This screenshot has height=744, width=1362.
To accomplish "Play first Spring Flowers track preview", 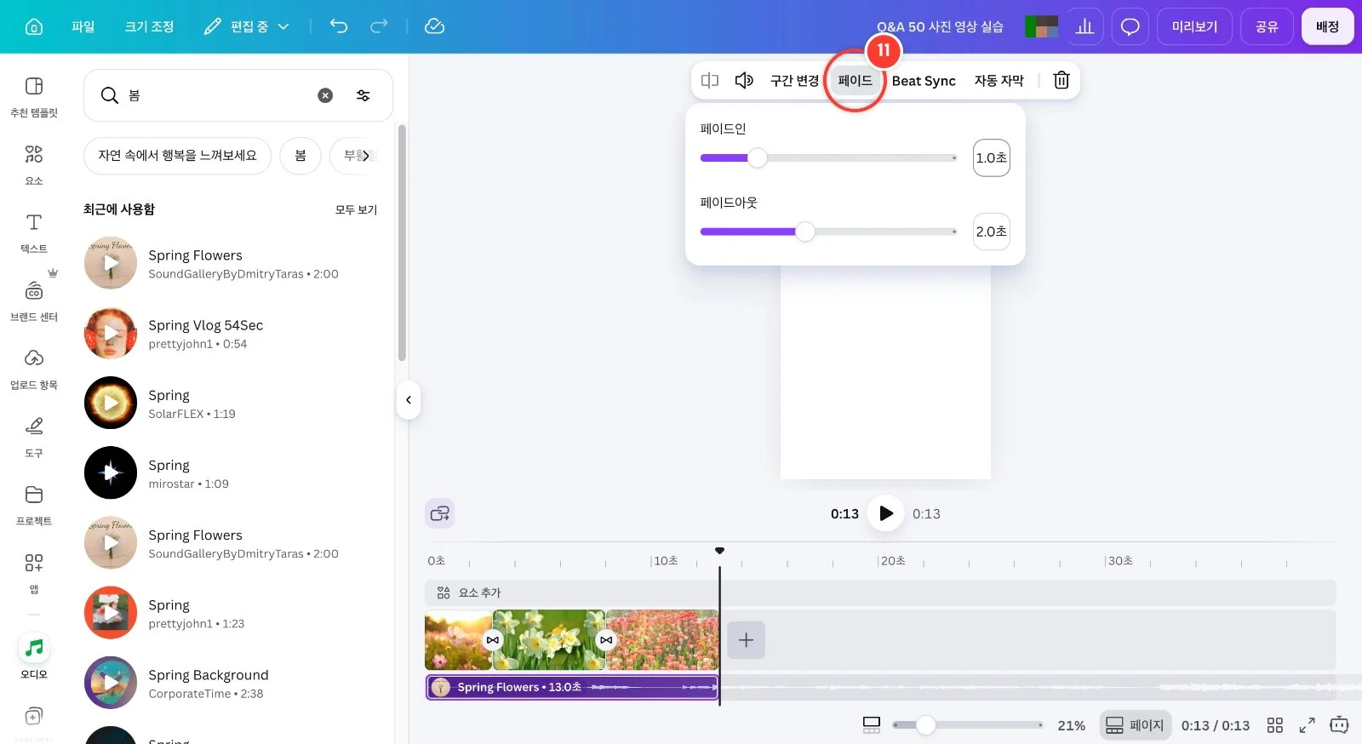I will [x=111, y=263].
